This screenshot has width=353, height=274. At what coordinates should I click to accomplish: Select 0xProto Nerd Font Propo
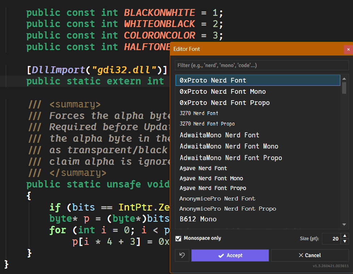[x=258, y=103]
